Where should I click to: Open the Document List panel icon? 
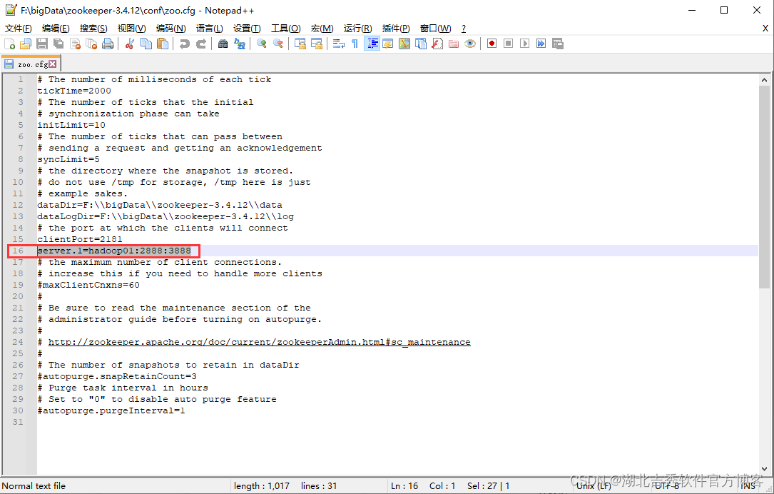pyautogui.click(x=421, y=44)
